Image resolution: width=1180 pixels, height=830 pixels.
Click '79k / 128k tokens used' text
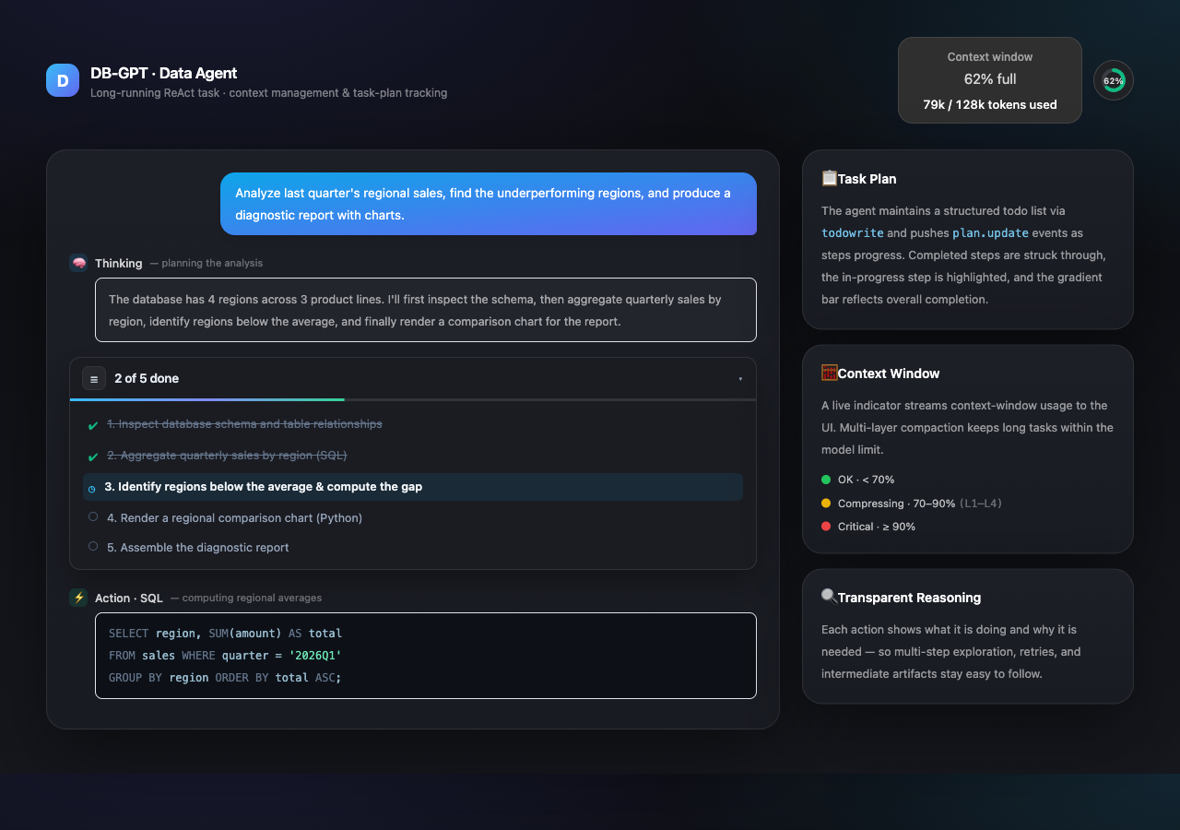point(990,104)
